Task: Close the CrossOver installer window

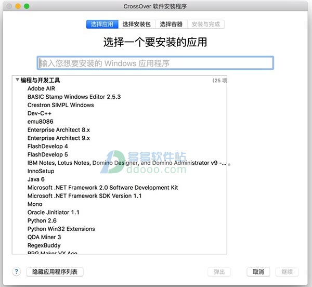Action: (x=9, y=6)
